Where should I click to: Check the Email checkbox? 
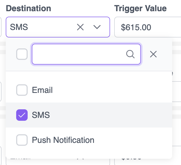coord(22,90)
